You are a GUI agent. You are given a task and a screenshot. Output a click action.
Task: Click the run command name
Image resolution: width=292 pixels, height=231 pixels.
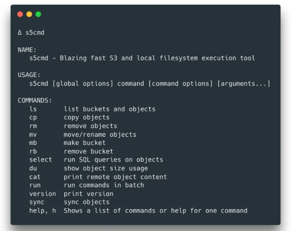coord(35,185)
